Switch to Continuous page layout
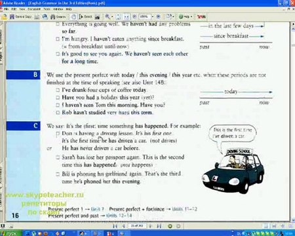 274,226
